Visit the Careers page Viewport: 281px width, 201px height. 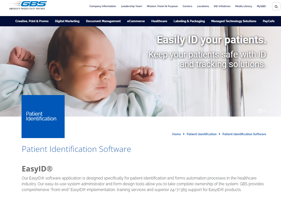pyautogui.click(x=187, y=6)
